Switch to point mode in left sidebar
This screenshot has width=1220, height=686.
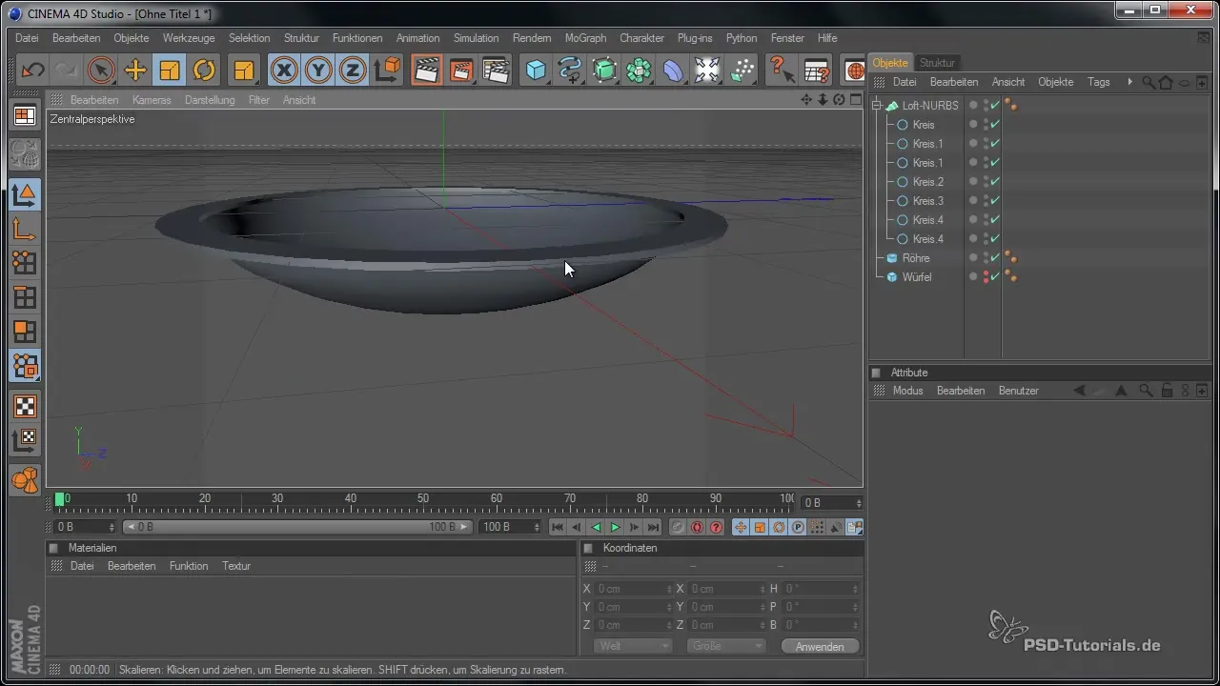(25, 264)
